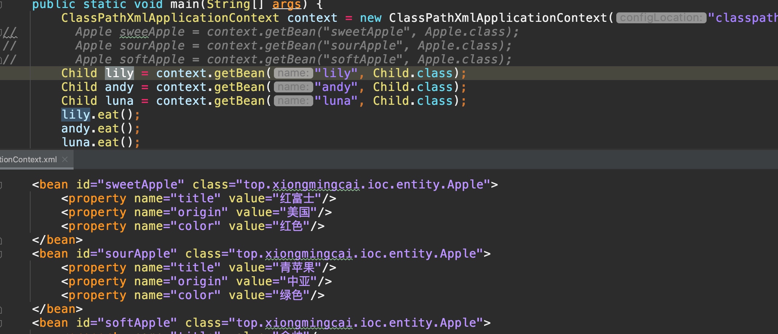The image size is (778, 334).
Task: Click name hint before "lily" string
Action: (293, 73)
